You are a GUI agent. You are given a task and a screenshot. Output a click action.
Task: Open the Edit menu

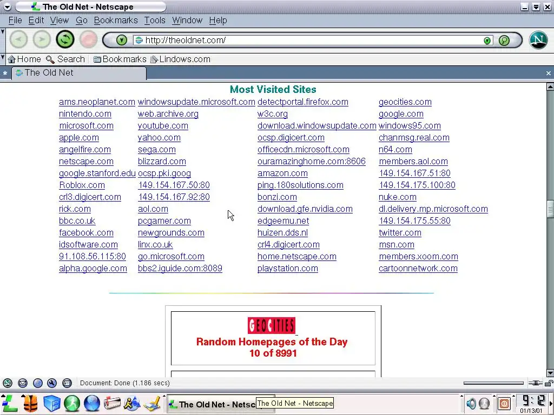point(36,21)
